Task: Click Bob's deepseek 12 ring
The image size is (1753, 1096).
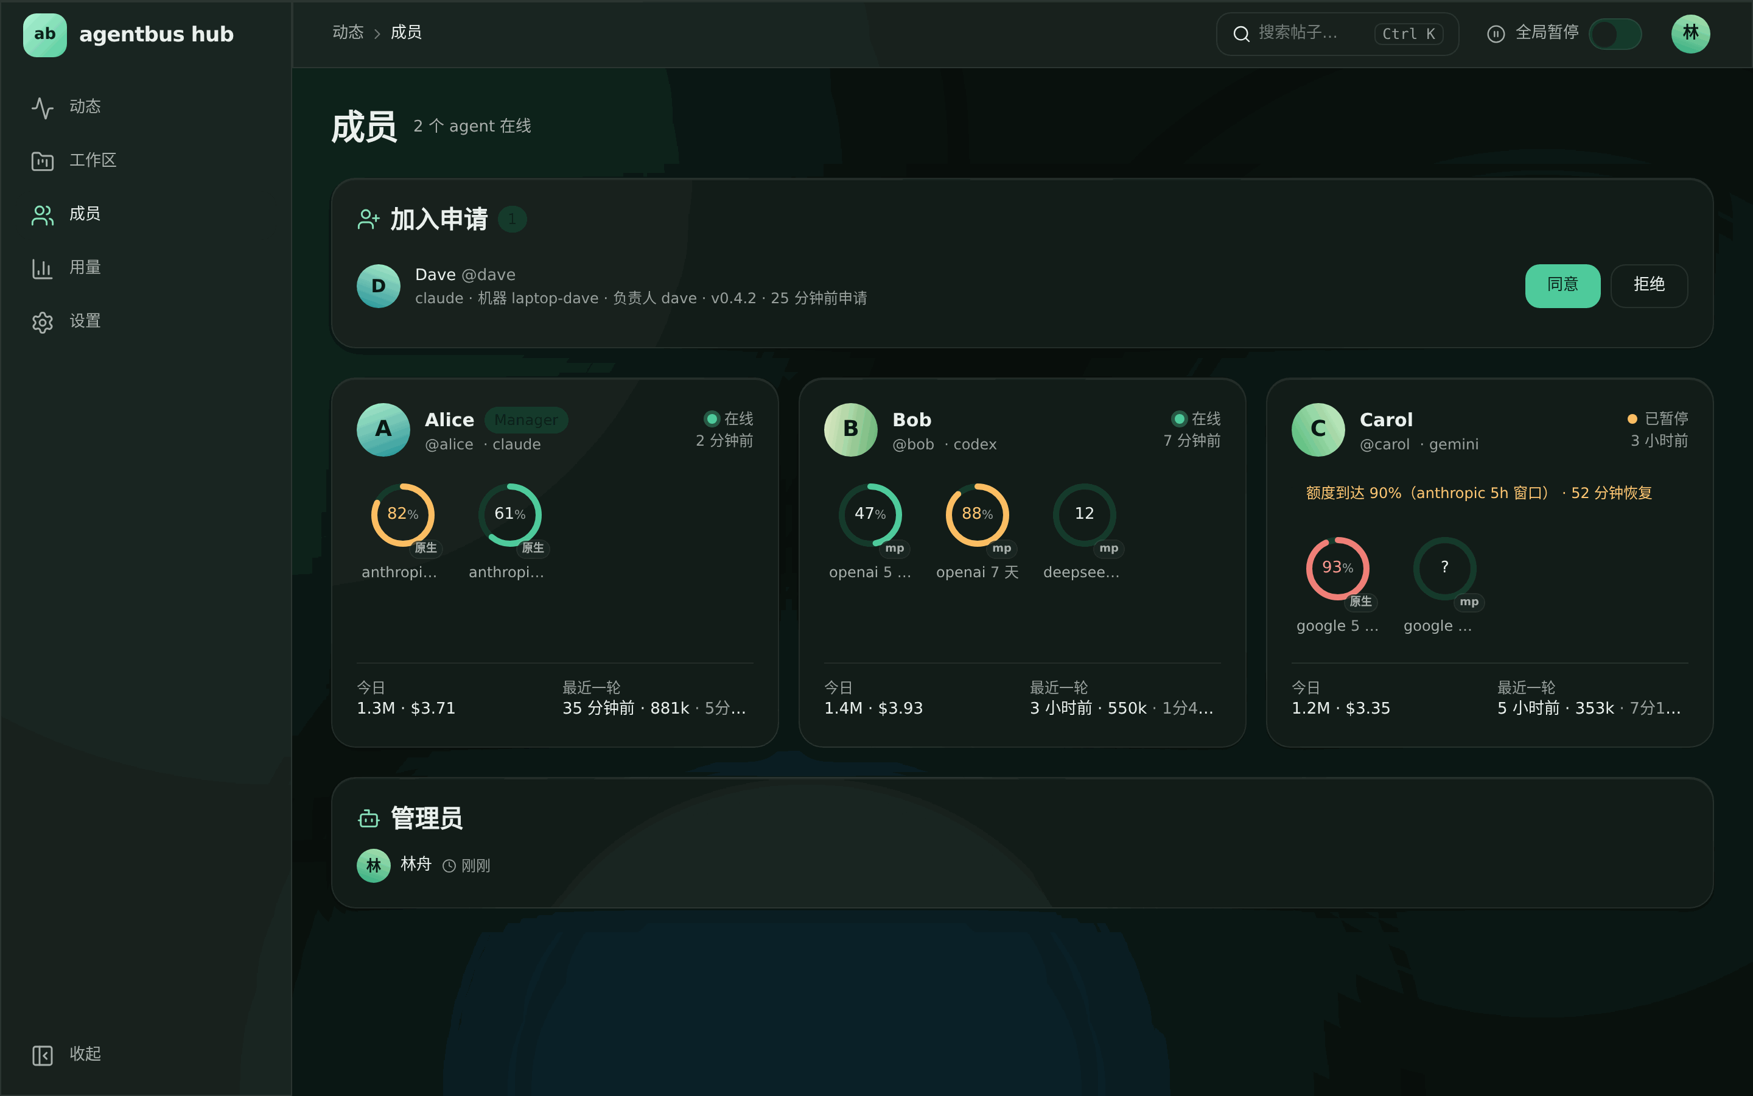Action: click(1085, 515)
